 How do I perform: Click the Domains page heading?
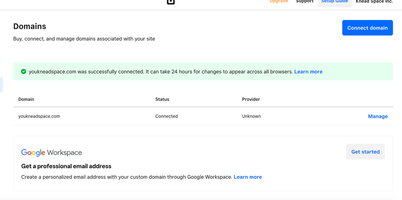30,27
